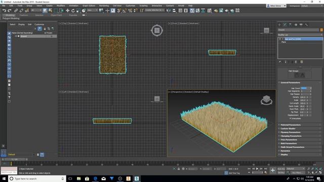Toggle the Auto Key button
Screen dimensions: 324x182
pos(281,169)
